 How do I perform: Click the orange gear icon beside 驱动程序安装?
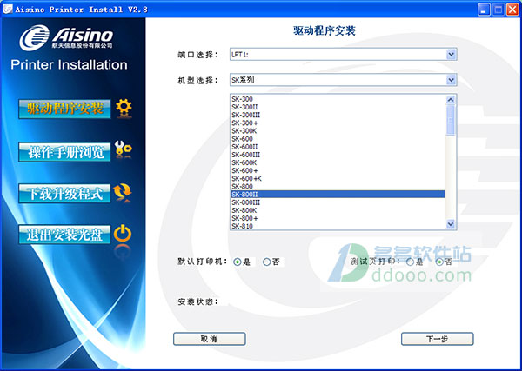tap(124, 108)
